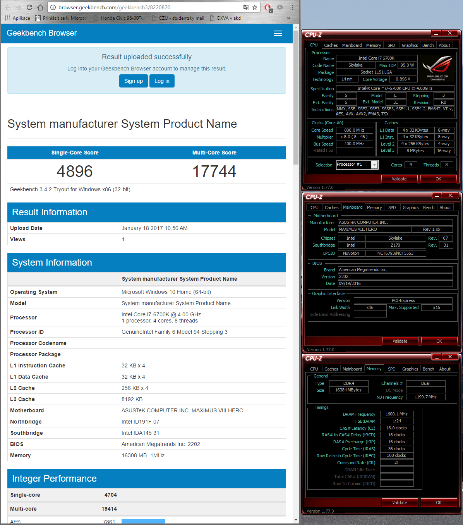Click OK in the top CPU-Z window
This screenshot has height=525, width=463.
click(x=438, y=179)
